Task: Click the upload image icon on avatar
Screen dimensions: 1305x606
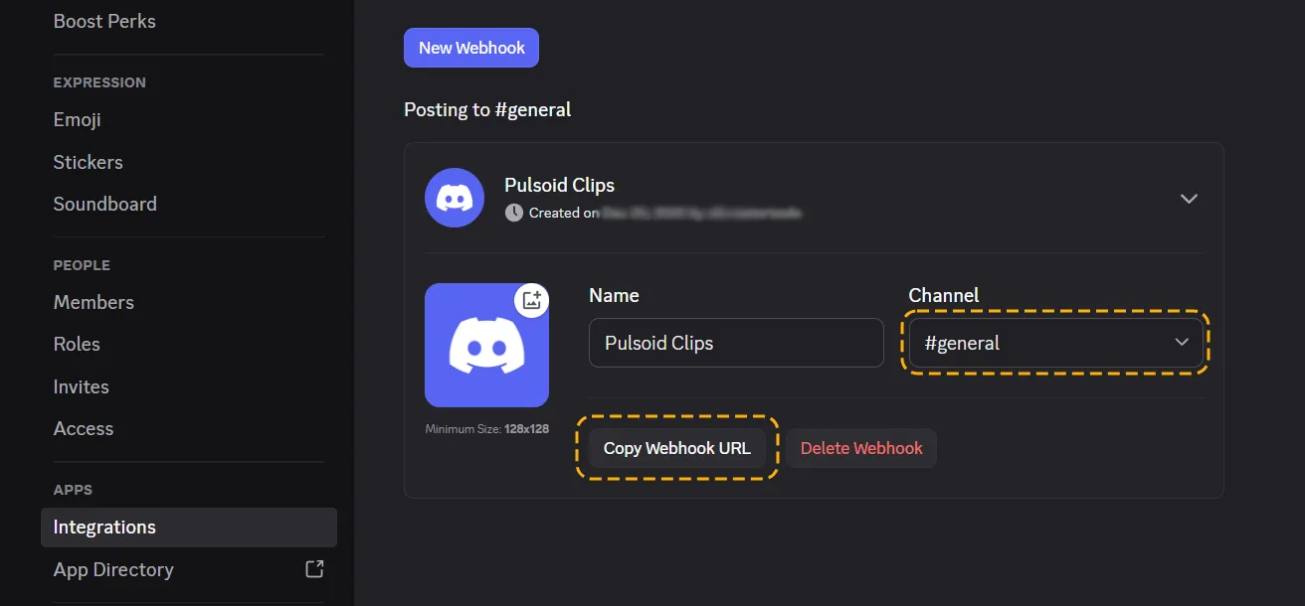Action: pos(532,300)
